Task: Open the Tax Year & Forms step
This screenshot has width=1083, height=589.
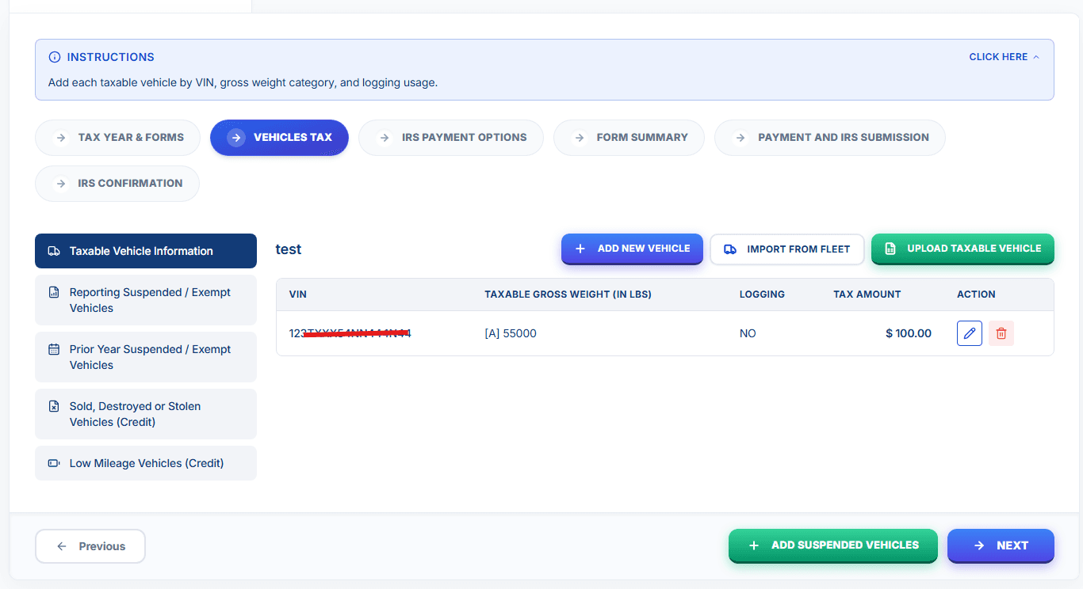Action: point(117,138)
